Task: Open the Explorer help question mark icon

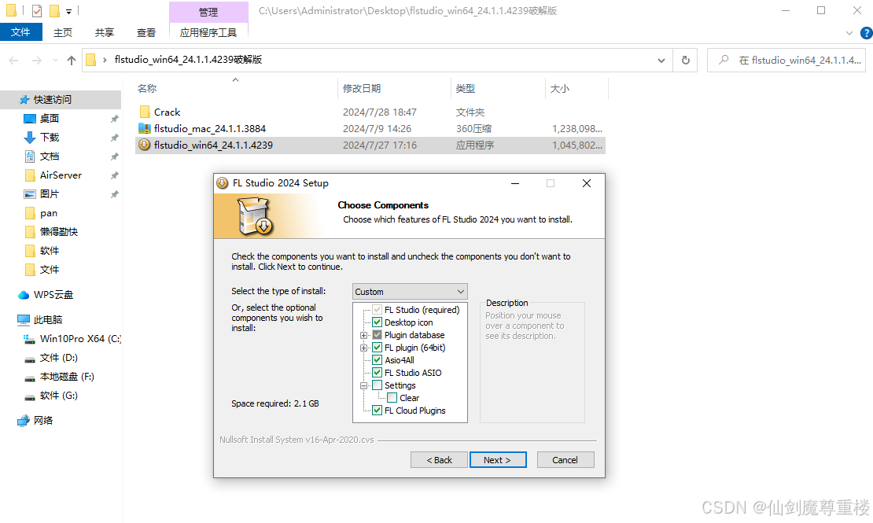Action: 867,33
